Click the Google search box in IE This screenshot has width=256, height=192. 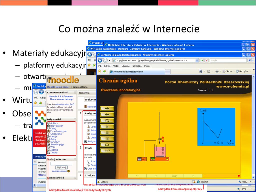pos(228,60)
